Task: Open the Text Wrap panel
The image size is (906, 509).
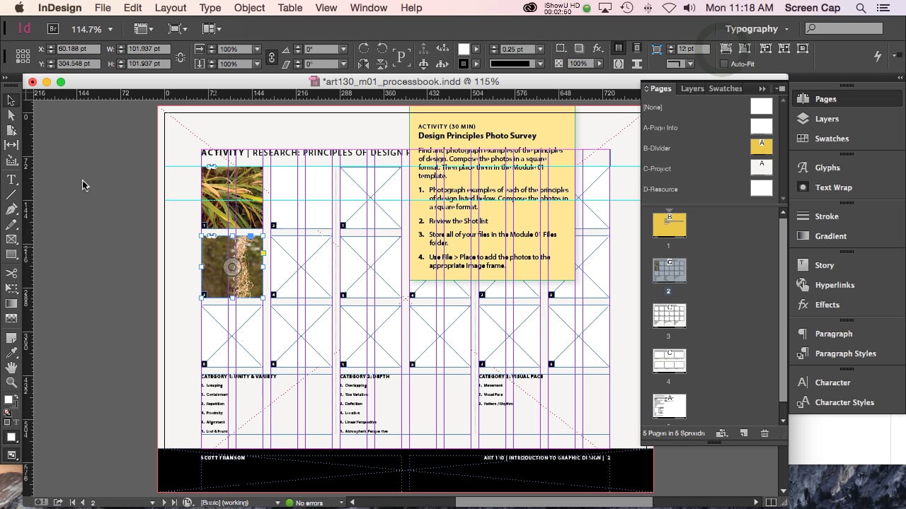Action: coord(833,187)
